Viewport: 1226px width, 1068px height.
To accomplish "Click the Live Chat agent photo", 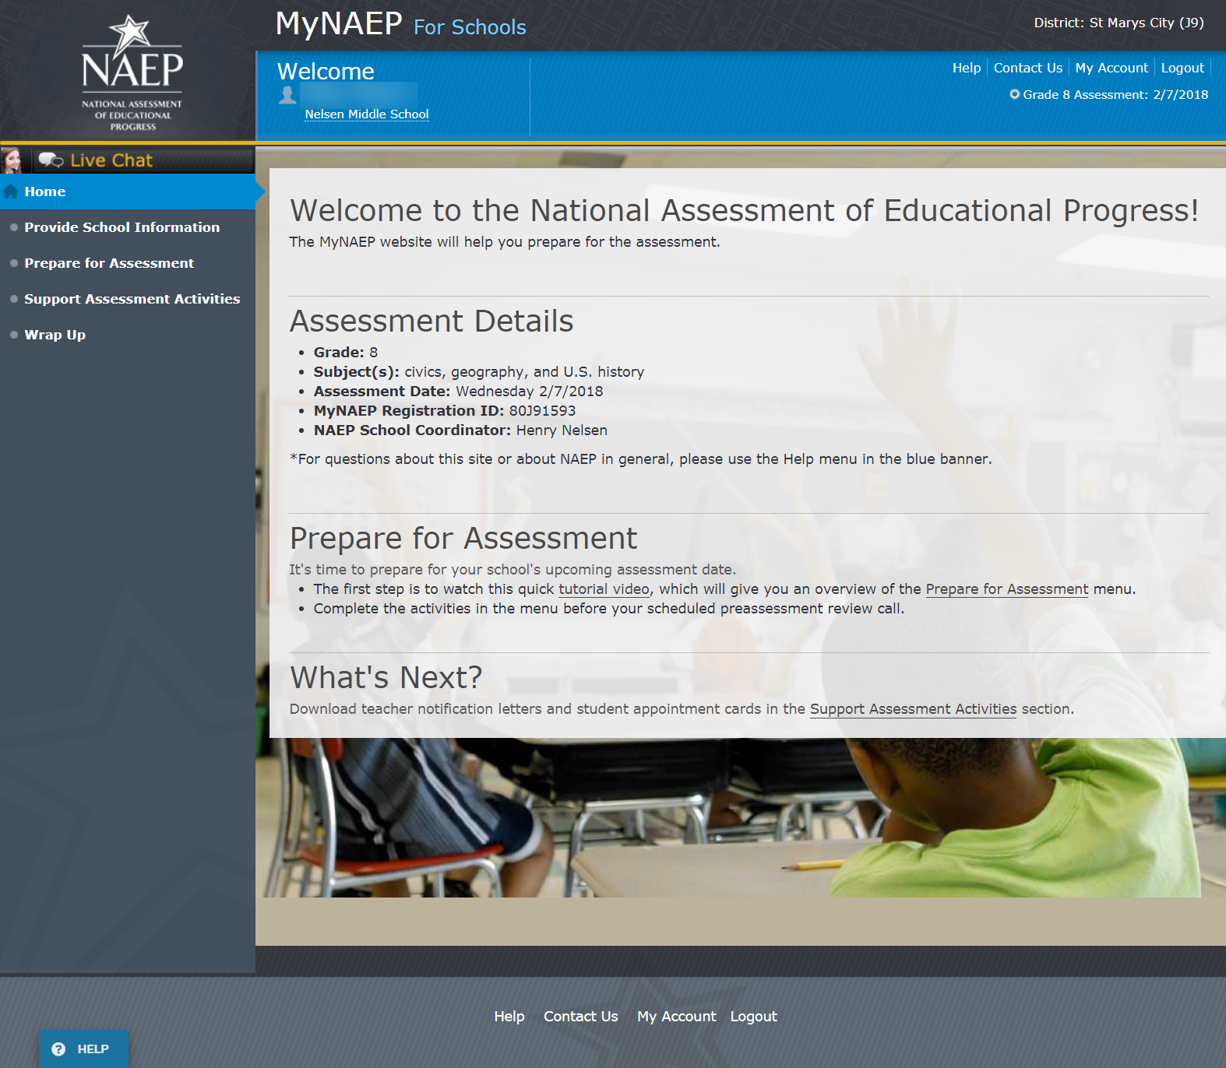I will tap(11, 160).
